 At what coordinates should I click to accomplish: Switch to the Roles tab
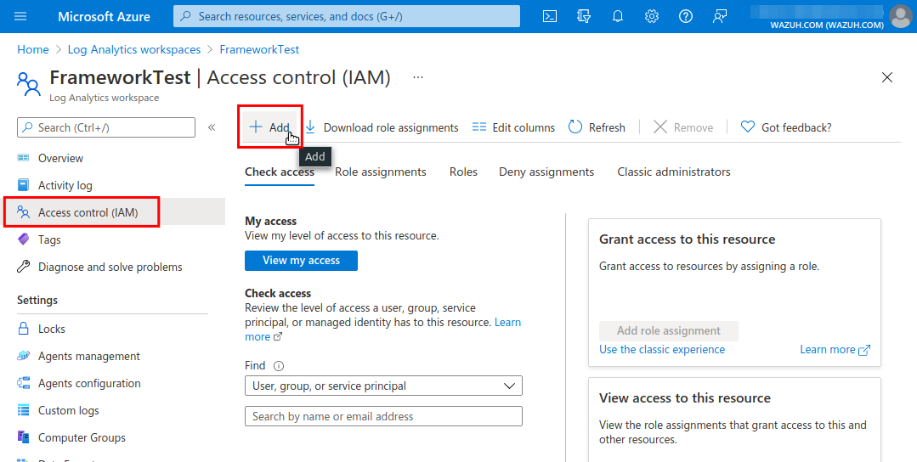(x=463, y=172)
